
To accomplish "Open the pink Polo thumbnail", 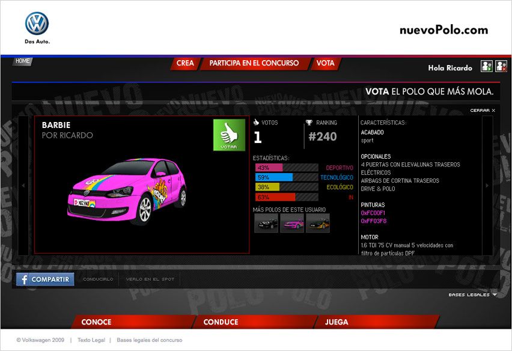I will pyautogui.click(x=292, y=224).
